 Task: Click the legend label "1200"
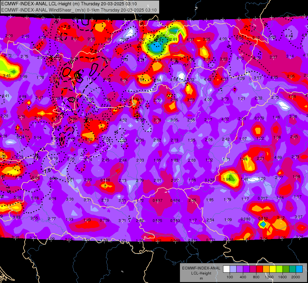269,277
